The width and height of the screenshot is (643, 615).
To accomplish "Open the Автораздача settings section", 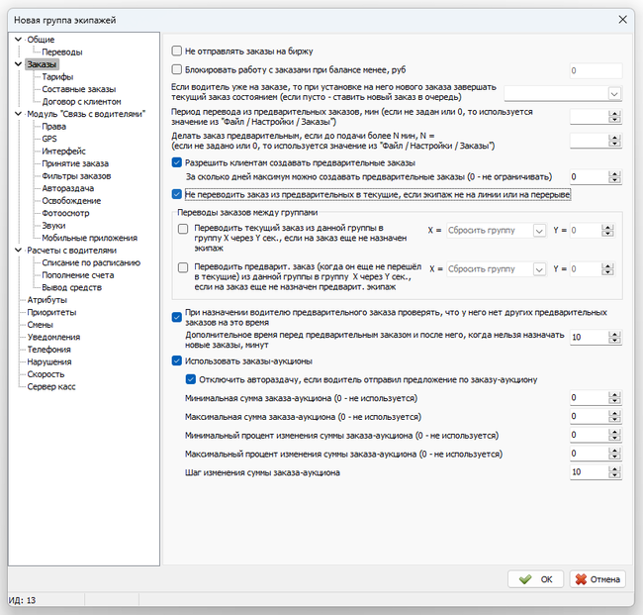I will (x=67, y=188).
